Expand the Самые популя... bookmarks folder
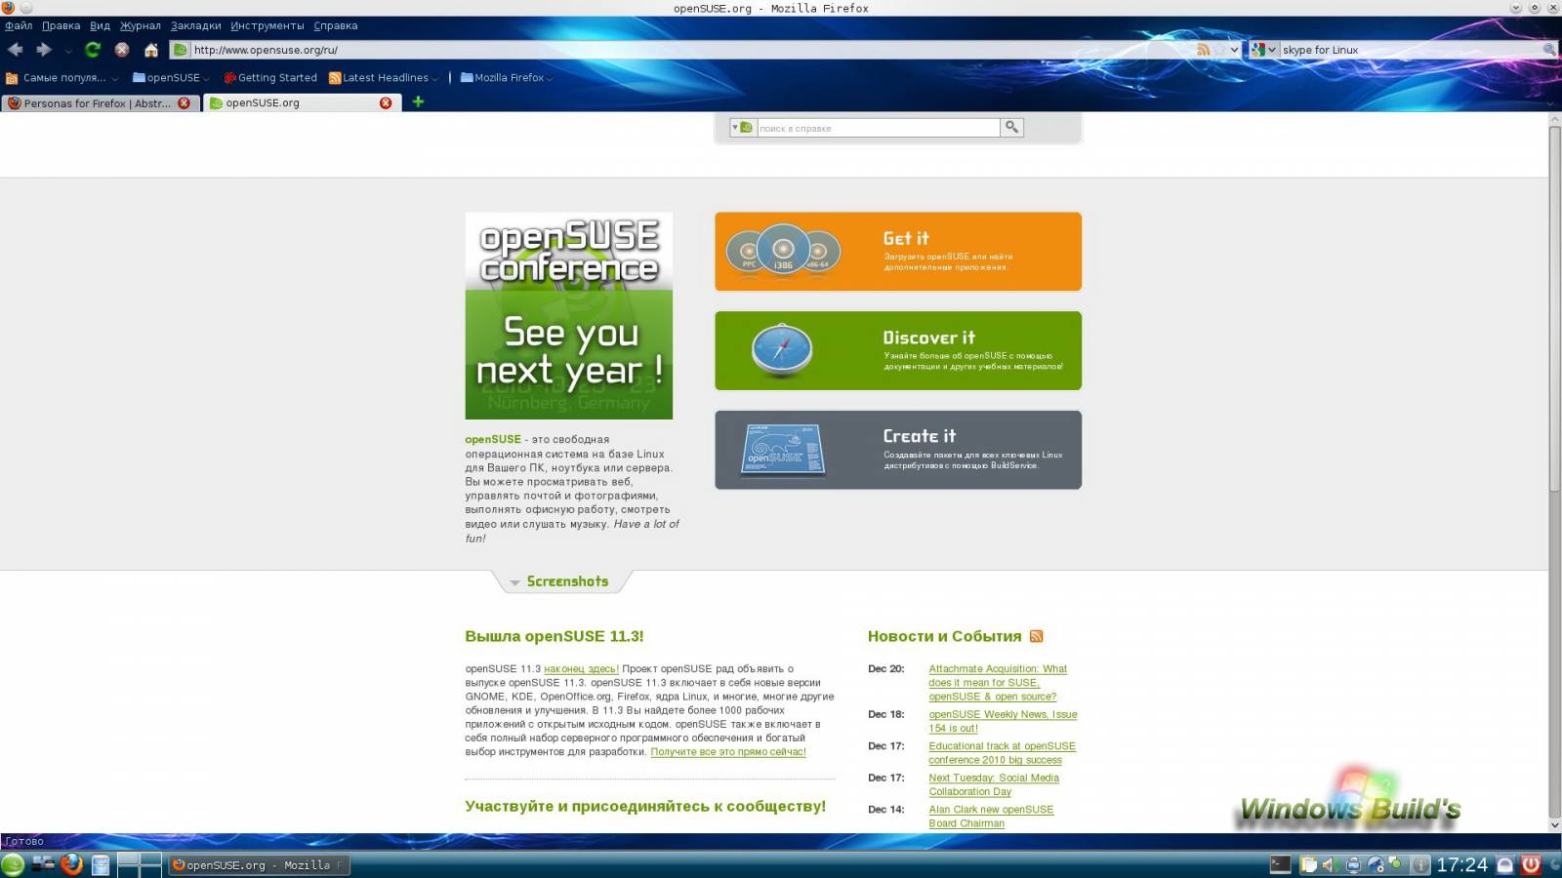The image size is (1562, 878). 62,78
